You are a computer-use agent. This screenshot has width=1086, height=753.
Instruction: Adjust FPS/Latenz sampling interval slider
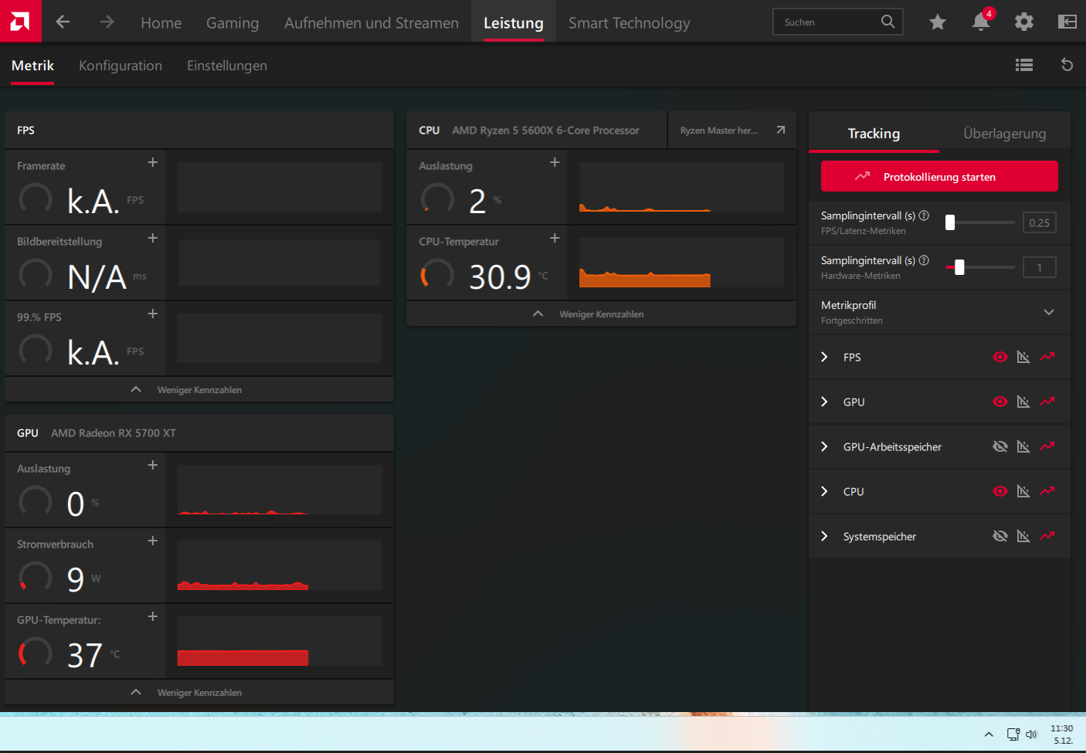[x=980, y=222]
